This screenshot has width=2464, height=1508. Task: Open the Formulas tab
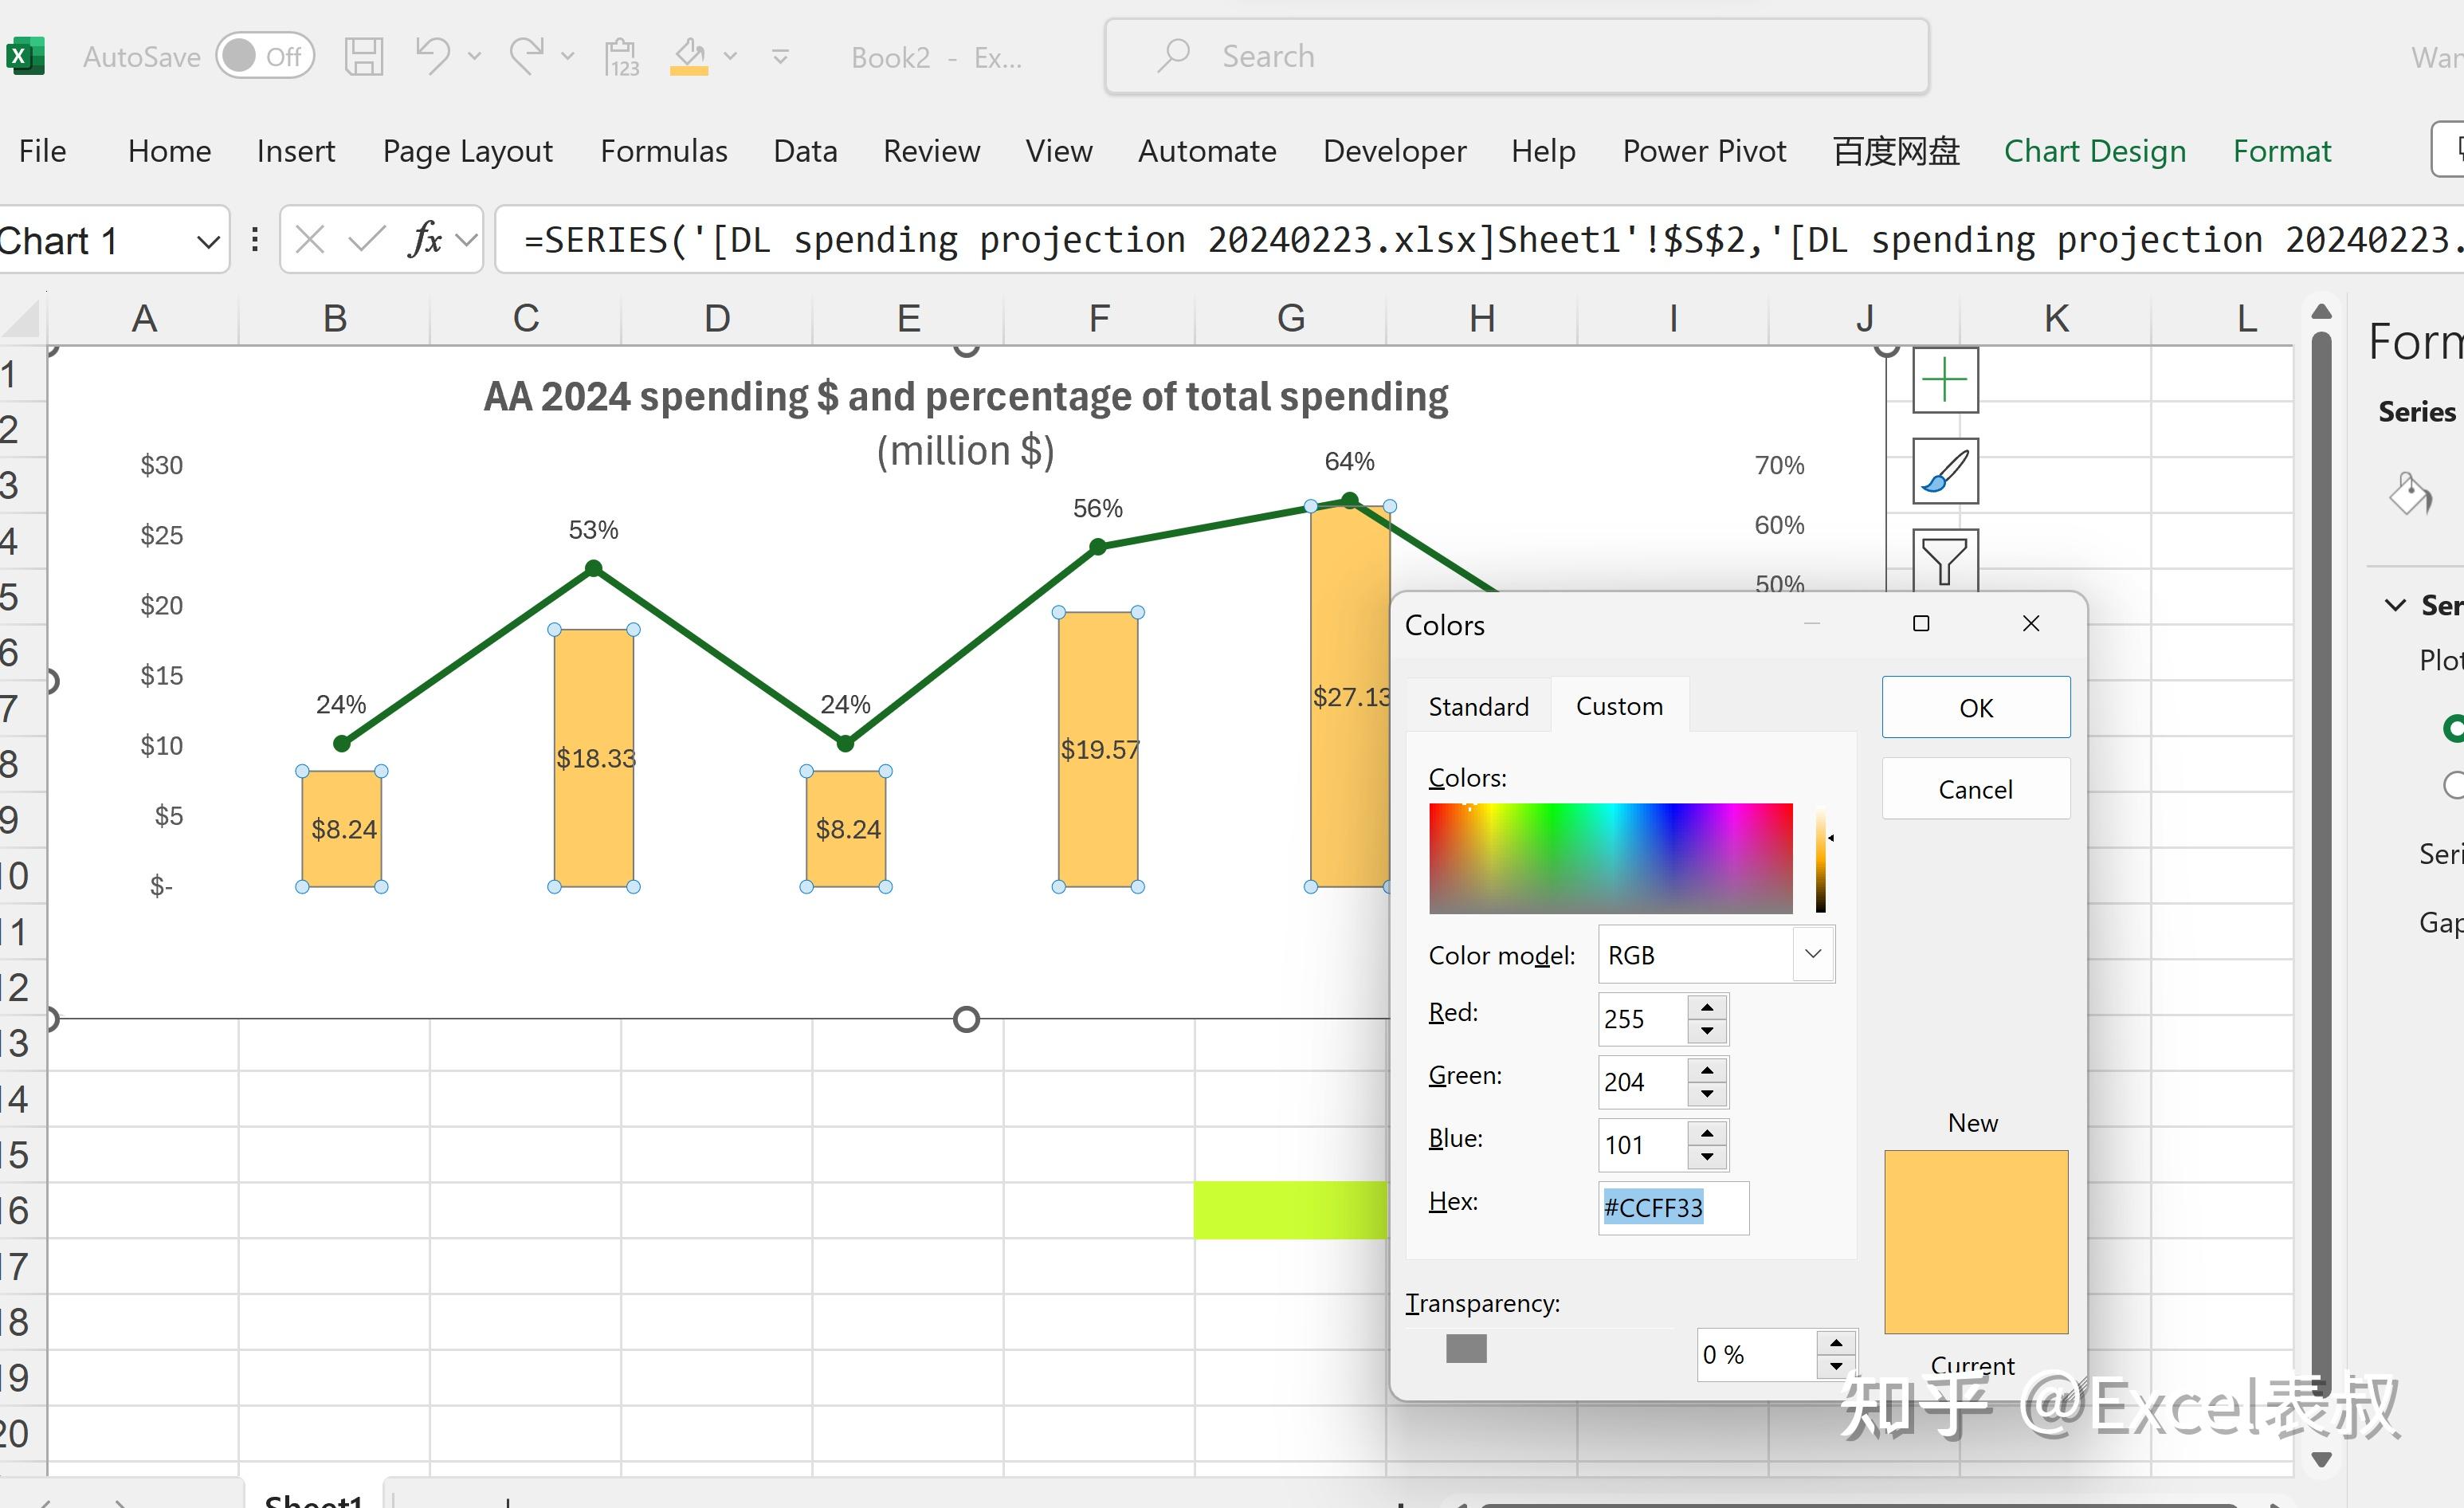point(664,151)
